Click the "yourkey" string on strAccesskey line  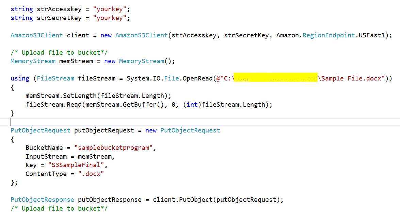click(110, 9)
